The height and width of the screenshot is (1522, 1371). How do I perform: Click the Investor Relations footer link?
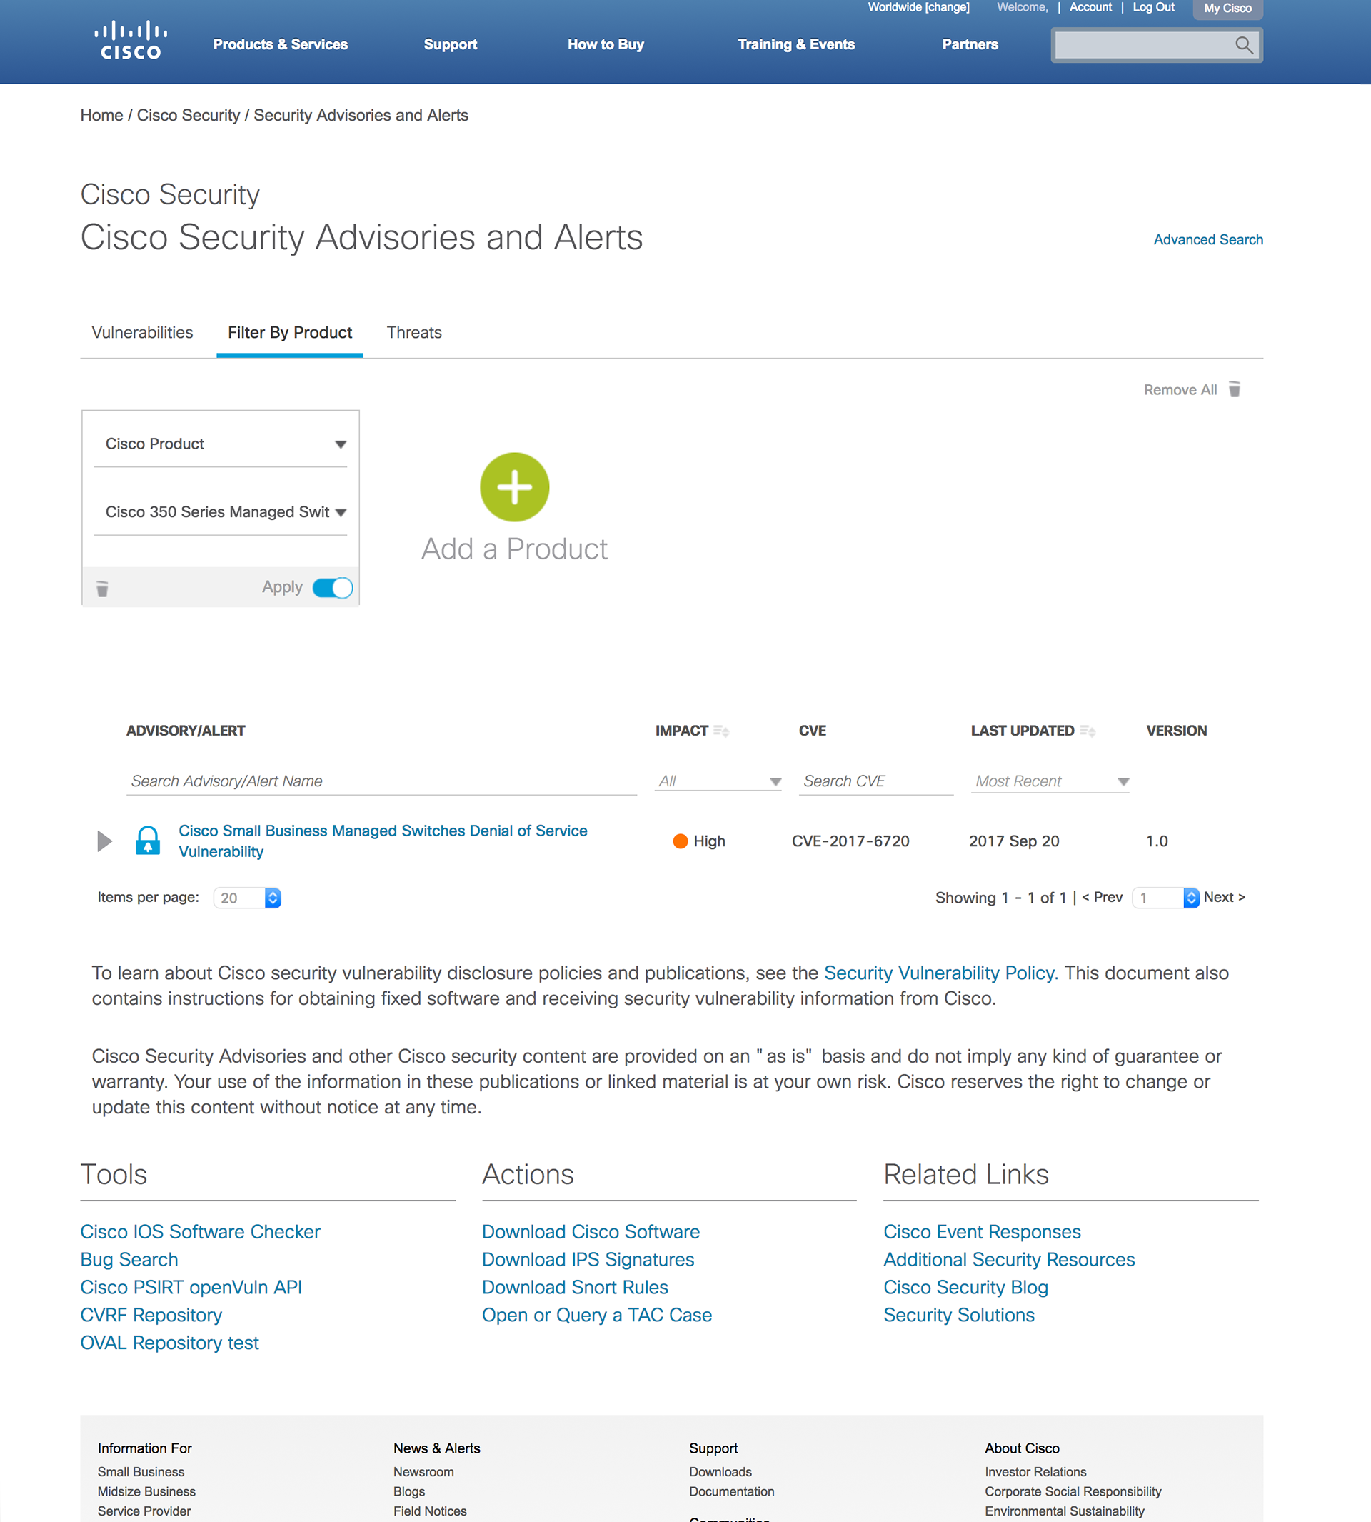(1036, 1472)
